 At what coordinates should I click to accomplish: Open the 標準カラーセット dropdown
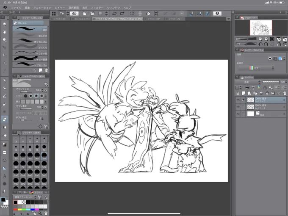pyautogui.click(x=25, y=197)
